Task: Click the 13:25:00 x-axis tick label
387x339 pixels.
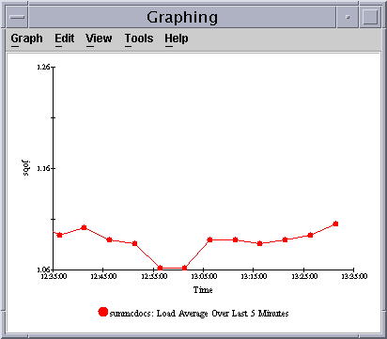Action: 304,276
